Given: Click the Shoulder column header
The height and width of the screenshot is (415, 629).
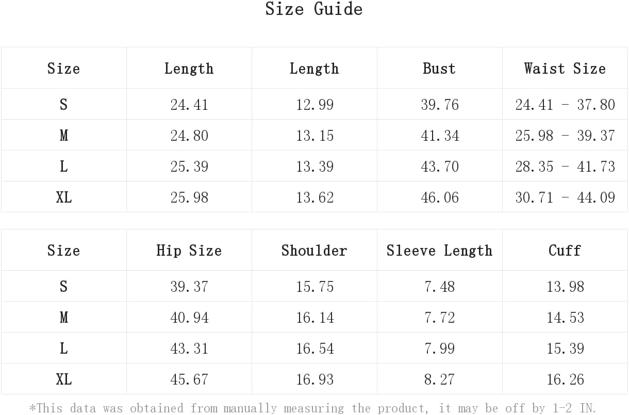Looking at the screenshot, I should tap(314, 251).
